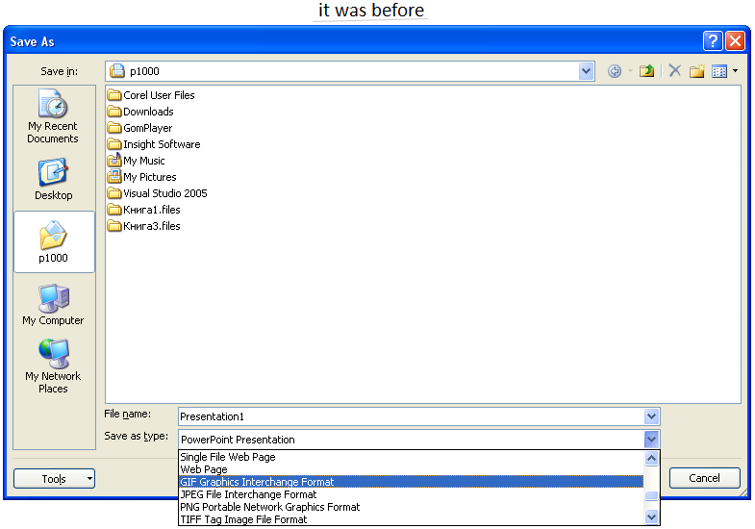The width and height of the screenshot is (755, 529).
Task: Click the Help question mark button
Action: (713, 41)
